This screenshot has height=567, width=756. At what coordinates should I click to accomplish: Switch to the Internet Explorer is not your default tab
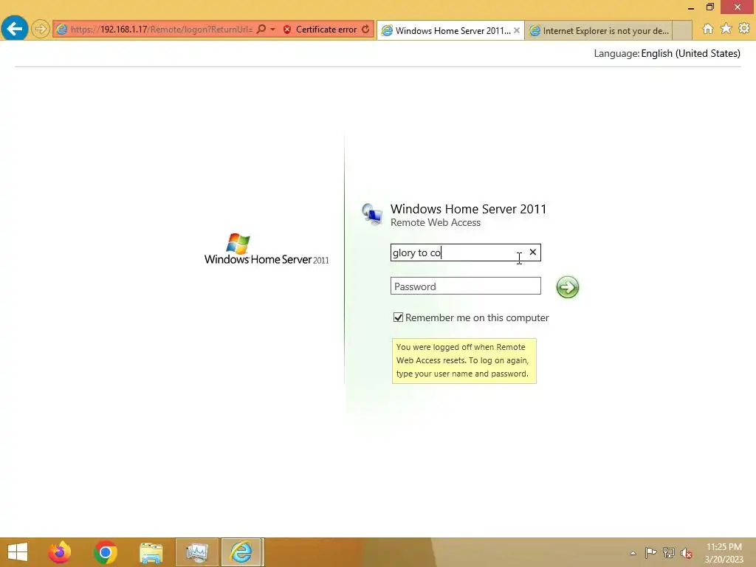(x=598, y=31)
